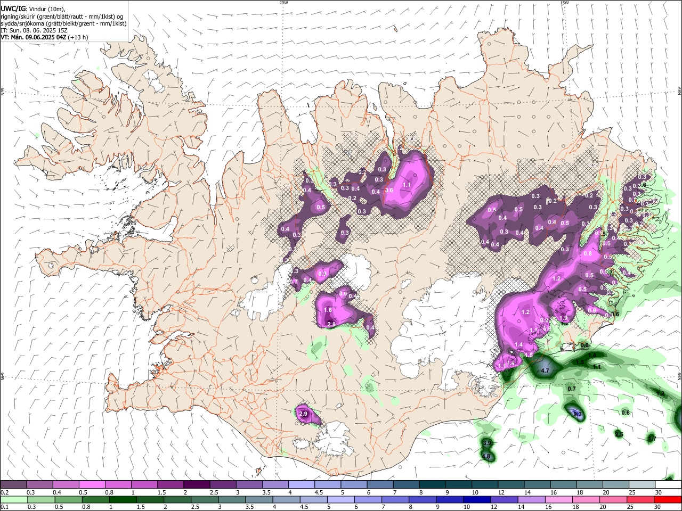Screen dimensions: 682x511
Task: Click the 'slydda/snjókoma' description line
Action: point(63,23)
